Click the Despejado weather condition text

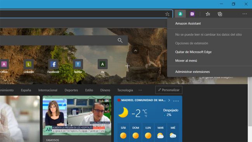tap(171, 110)
